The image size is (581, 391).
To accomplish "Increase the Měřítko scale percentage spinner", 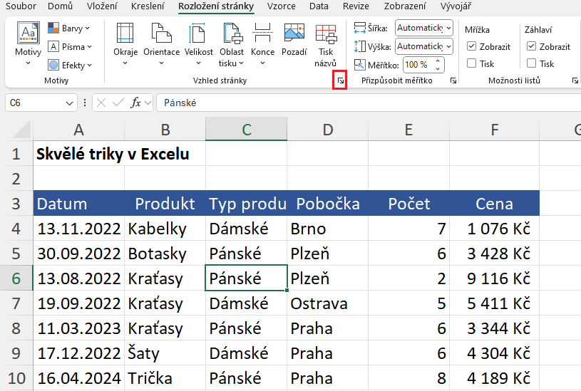I will [x=437, y=61].
